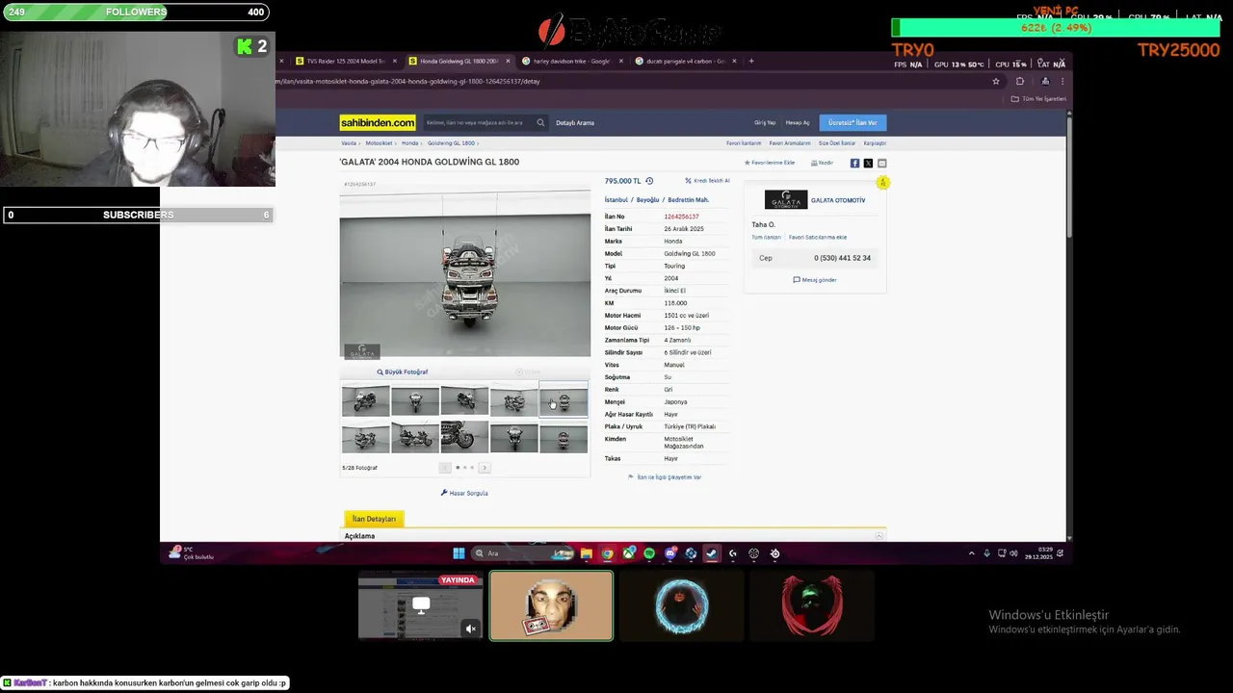The image size is (1233, 693).
Task: Go to previous thumbnail page arrow
Action: point(445,468)
